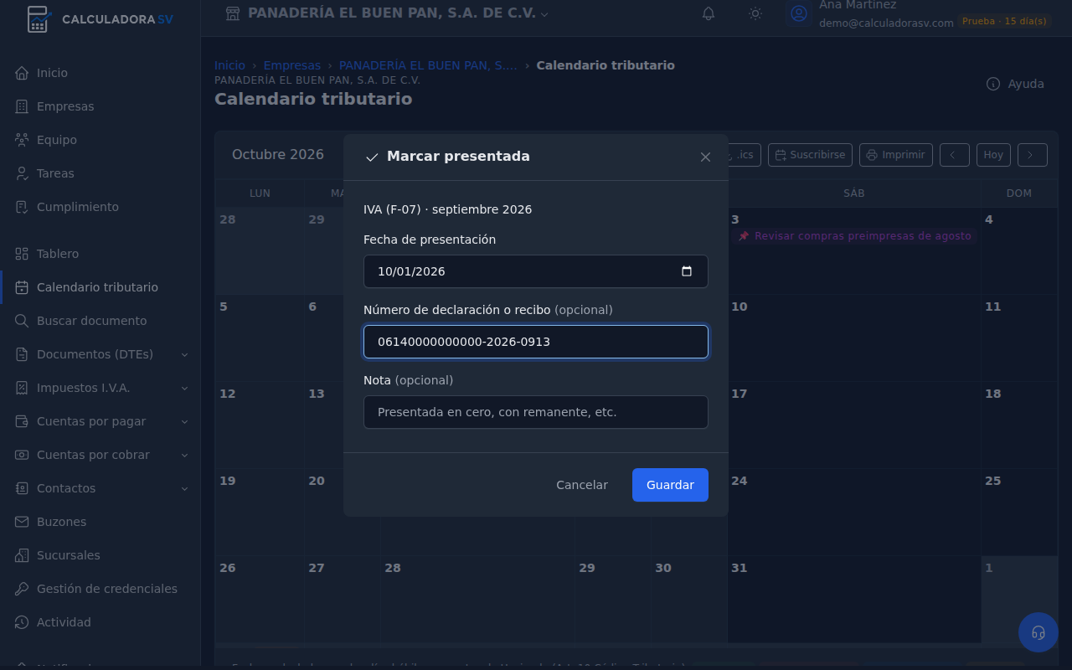Open the Revisar compras preimpresas event

pos(854,236)
